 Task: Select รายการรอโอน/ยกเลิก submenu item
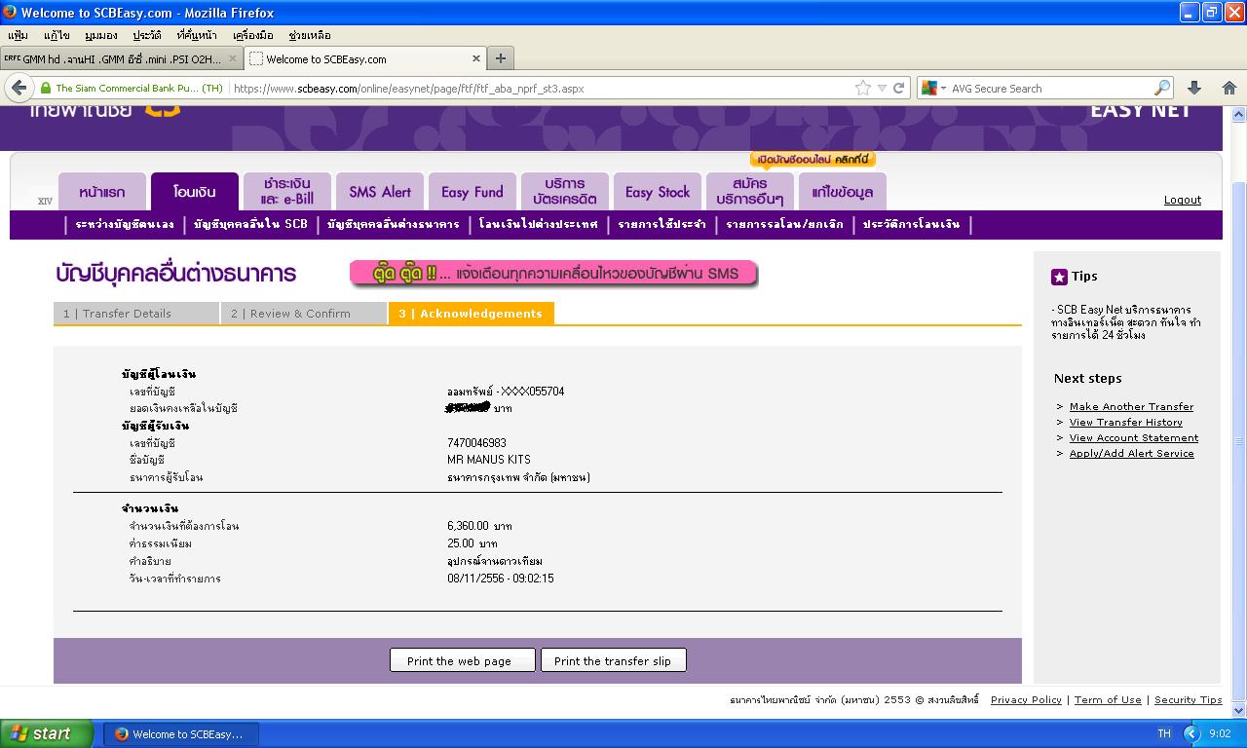(x=784, y=224)
